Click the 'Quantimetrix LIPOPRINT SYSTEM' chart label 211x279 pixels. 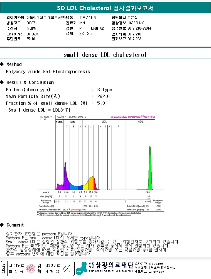(133, 117)
